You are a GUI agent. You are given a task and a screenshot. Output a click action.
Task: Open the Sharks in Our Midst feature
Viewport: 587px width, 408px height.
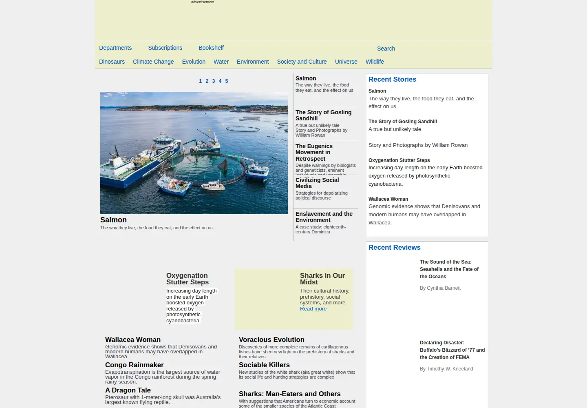[x=322, y=279]
